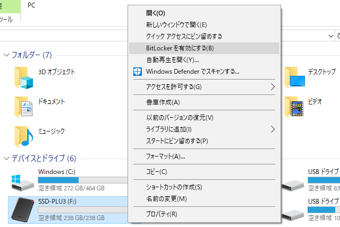Image resolution: width=340 pixels, height=227 pixels.
Task: Choose 開く(O) from the context menu
Action: coord(204,13)
